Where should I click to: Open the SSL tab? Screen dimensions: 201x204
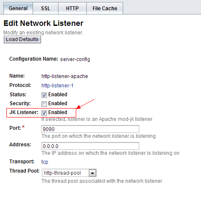click(46, 8)
